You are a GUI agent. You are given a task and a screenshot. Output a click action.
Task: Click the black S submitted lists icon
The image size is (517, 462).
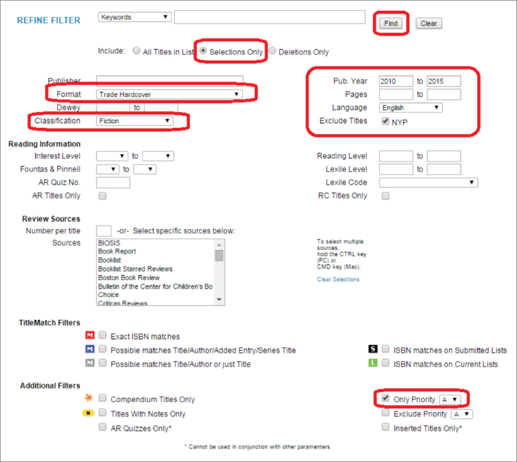tap(372, 350)
